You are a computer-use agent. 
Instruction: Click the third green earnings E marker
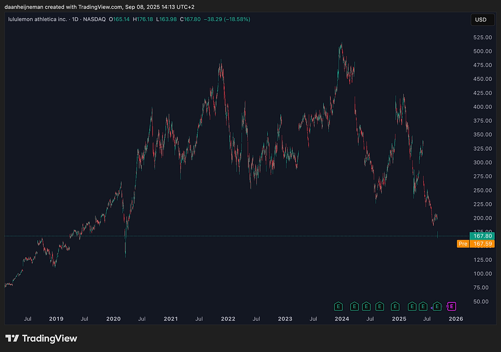coord(366,307)
